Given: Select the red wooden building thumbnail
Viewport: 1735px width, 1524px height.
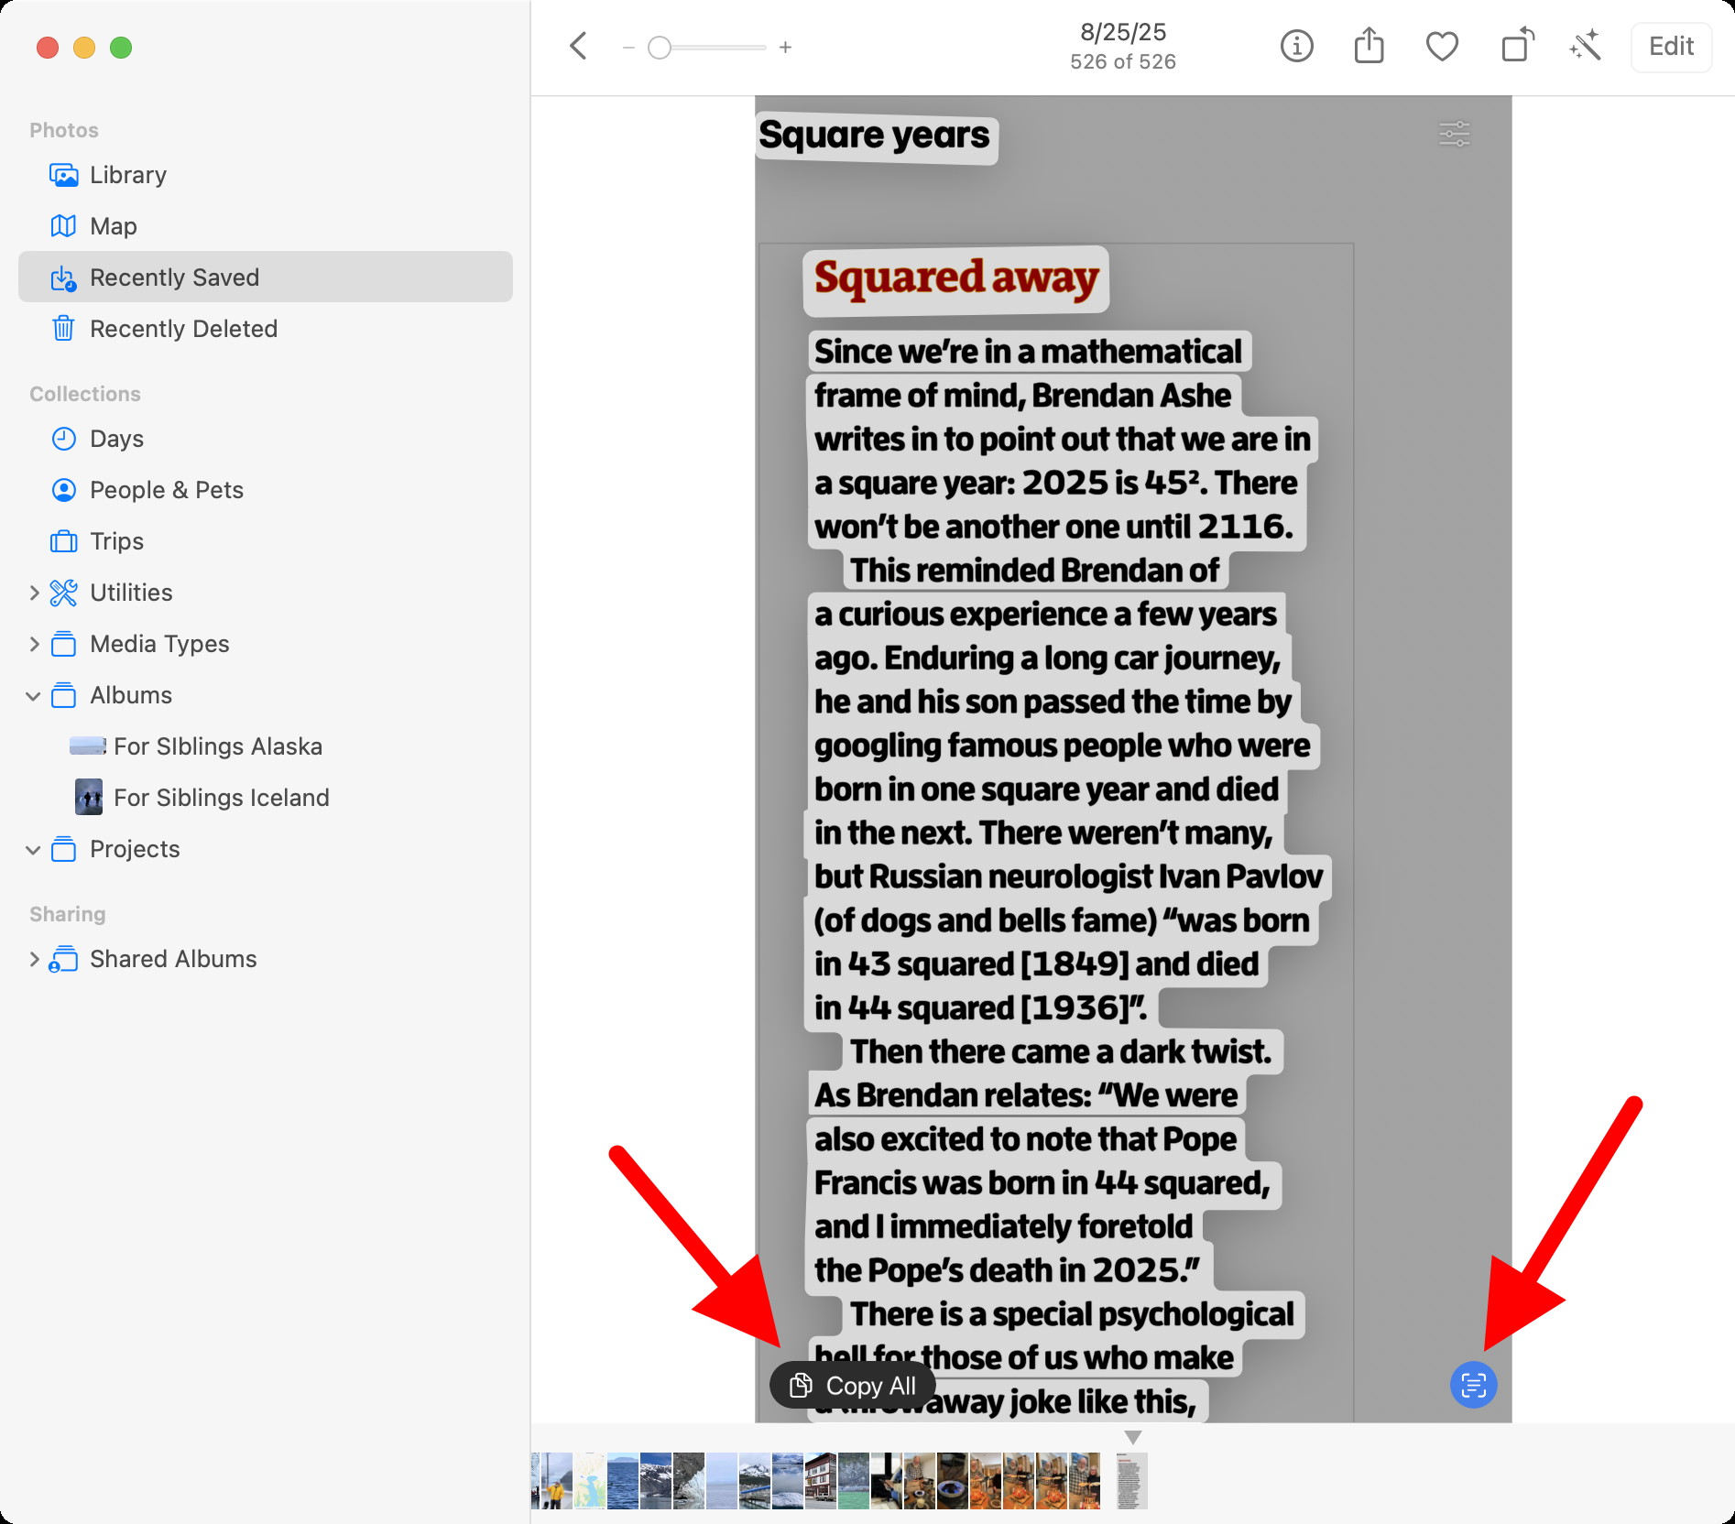Looking at the screenshot, I should point(821,1480).
